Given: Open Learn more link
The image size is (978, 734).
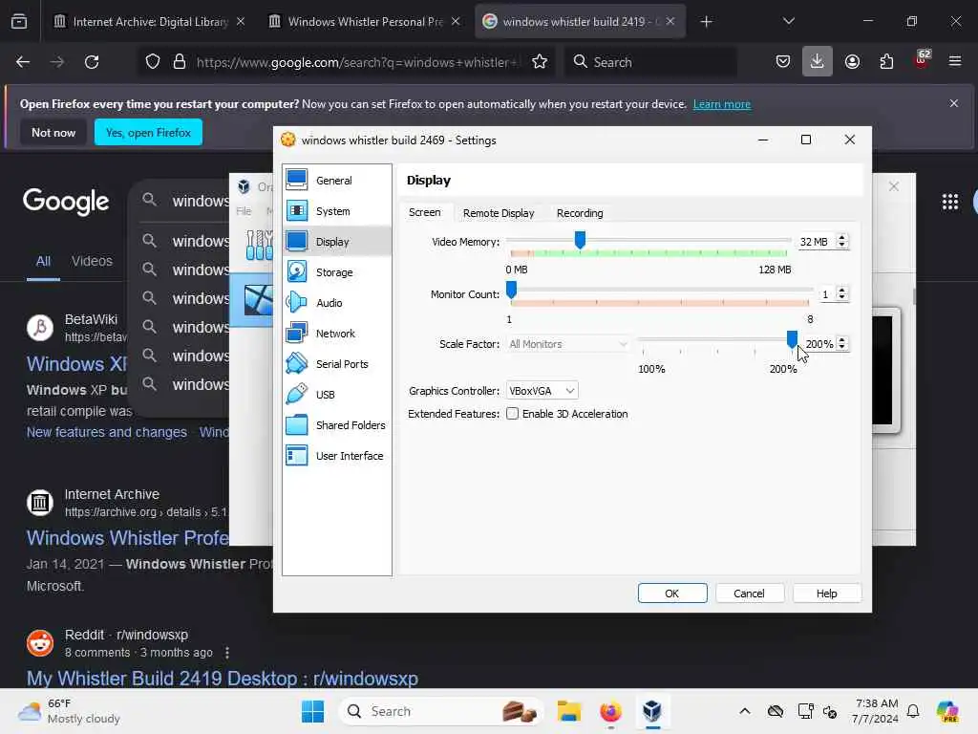Looking at the screenshot, I should [722, 104].
